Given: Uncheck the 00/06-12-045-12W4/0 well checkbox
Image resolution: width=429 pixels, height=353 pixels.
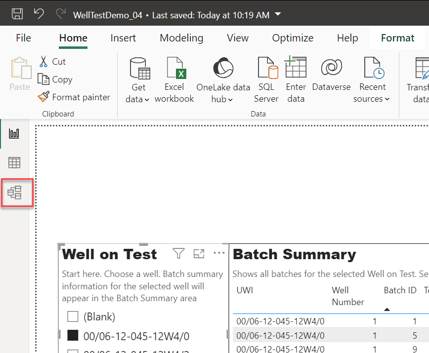Looking at the screenshot, I should 73,336.
